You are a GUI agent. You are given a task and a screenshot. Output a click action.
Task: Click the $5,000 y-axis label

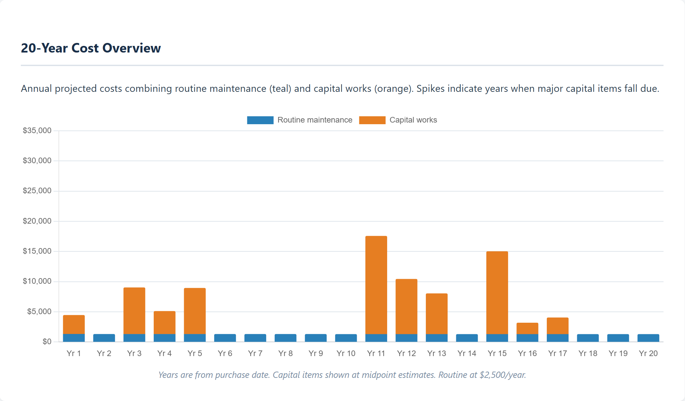39,311
